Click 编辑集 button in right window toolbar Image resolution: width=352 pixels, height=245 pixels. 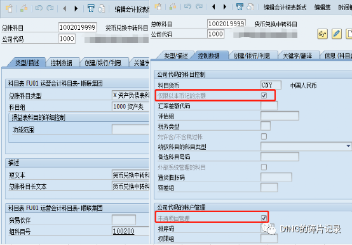tap(322, 8)
